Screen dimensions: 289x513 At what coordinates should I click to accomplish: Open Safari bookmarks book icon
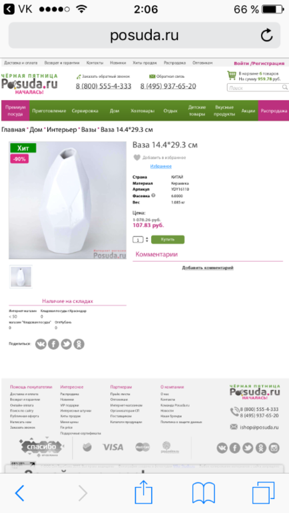coord(204,493)
